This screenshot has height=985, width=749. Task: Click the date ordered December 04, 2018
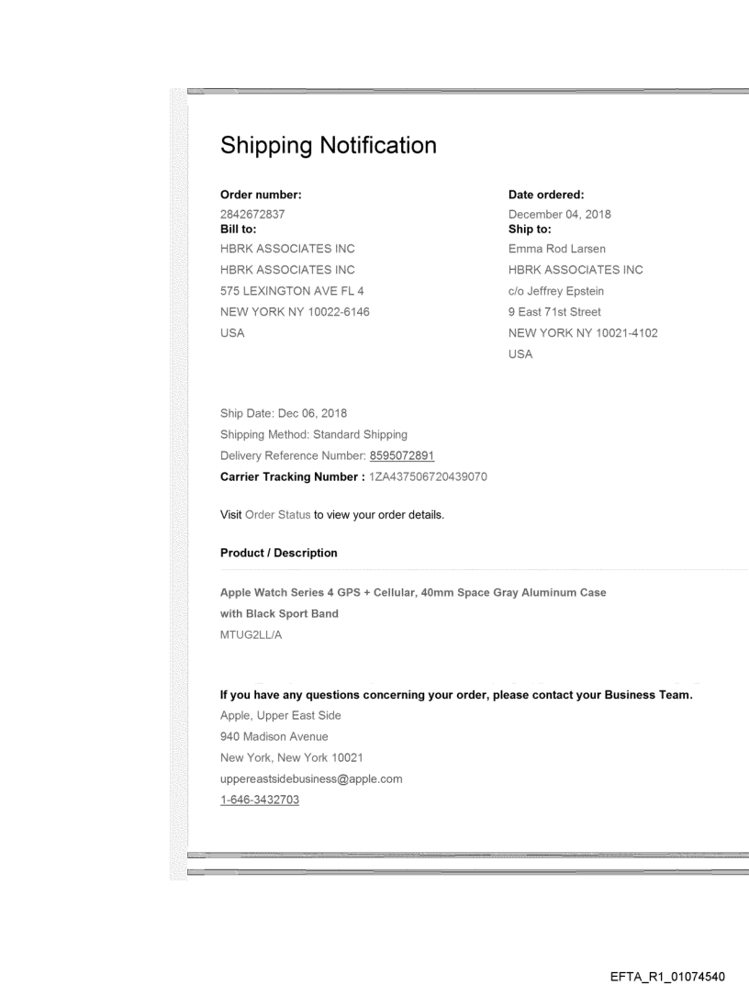pos(559,215)
